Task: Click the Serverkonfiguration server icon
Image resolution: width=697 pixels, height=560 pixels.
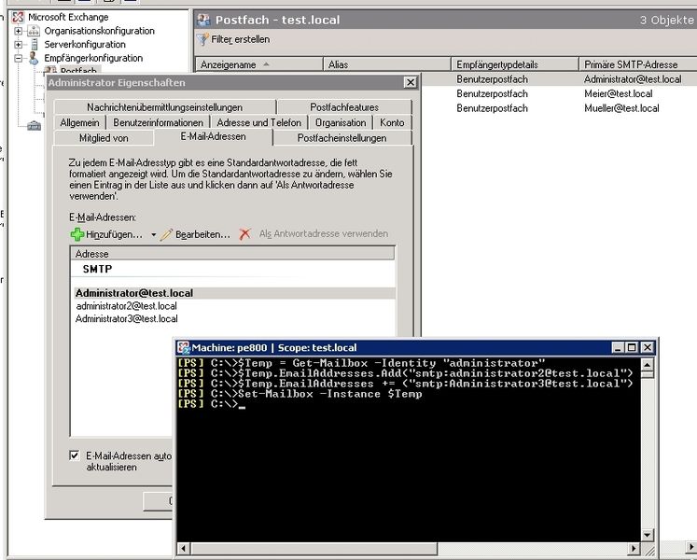Action: pyautogui.click(x=35, y=44)
